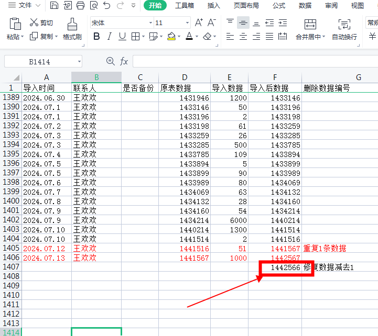
Task: Switch to the 工具箱 tab
Action: [x=185, y=5]
